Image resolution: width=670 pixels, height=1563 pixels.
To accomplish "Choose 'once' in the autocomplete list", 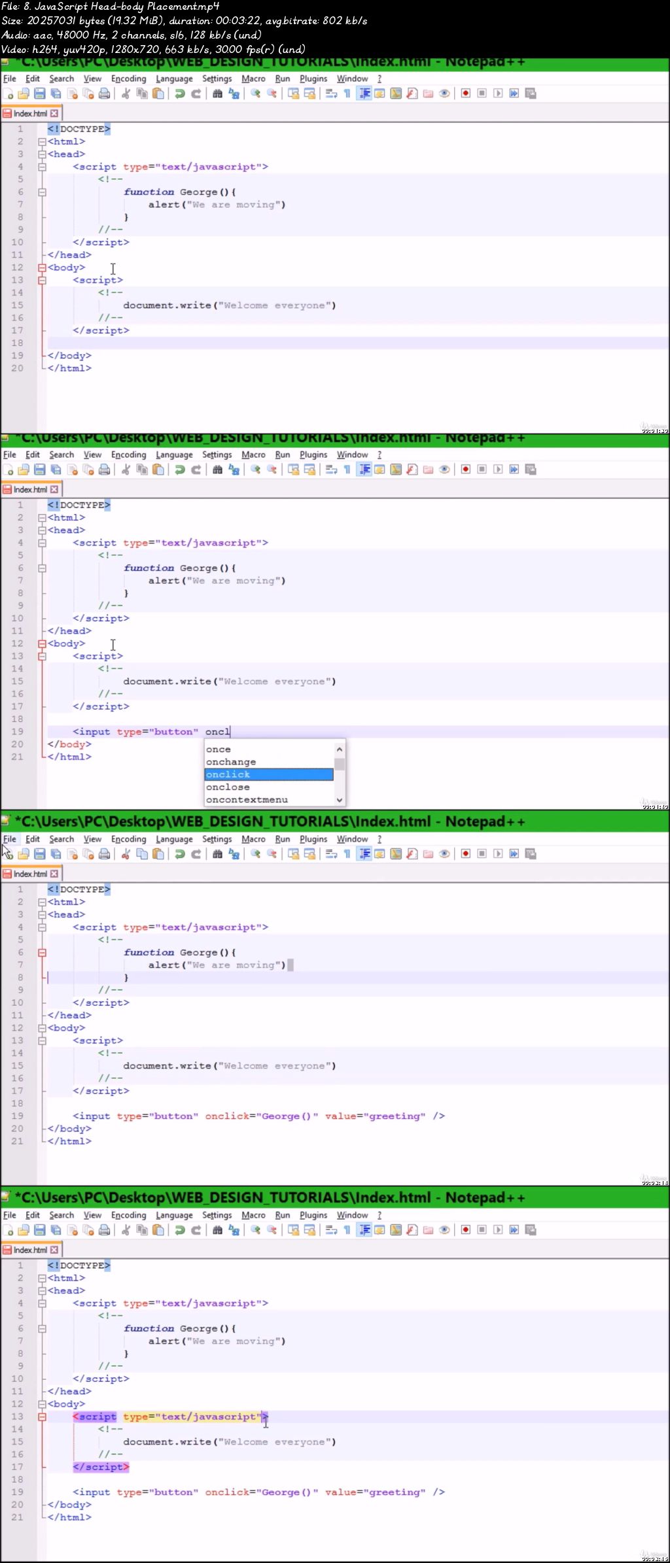I will pos(269,749).
